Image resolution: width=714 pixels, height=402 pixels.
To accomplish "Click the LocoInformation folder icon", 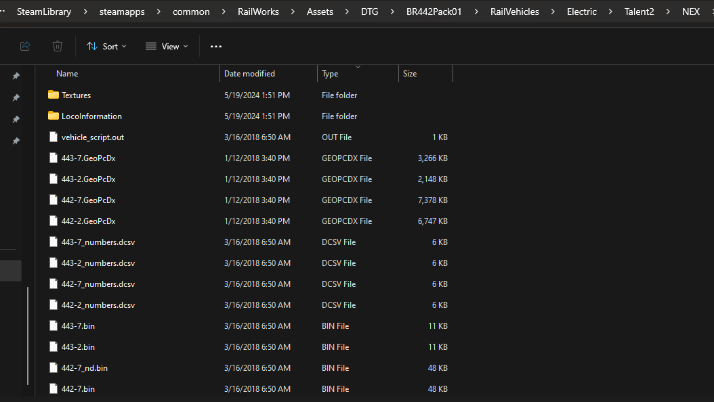I will (x=54, y=116).
